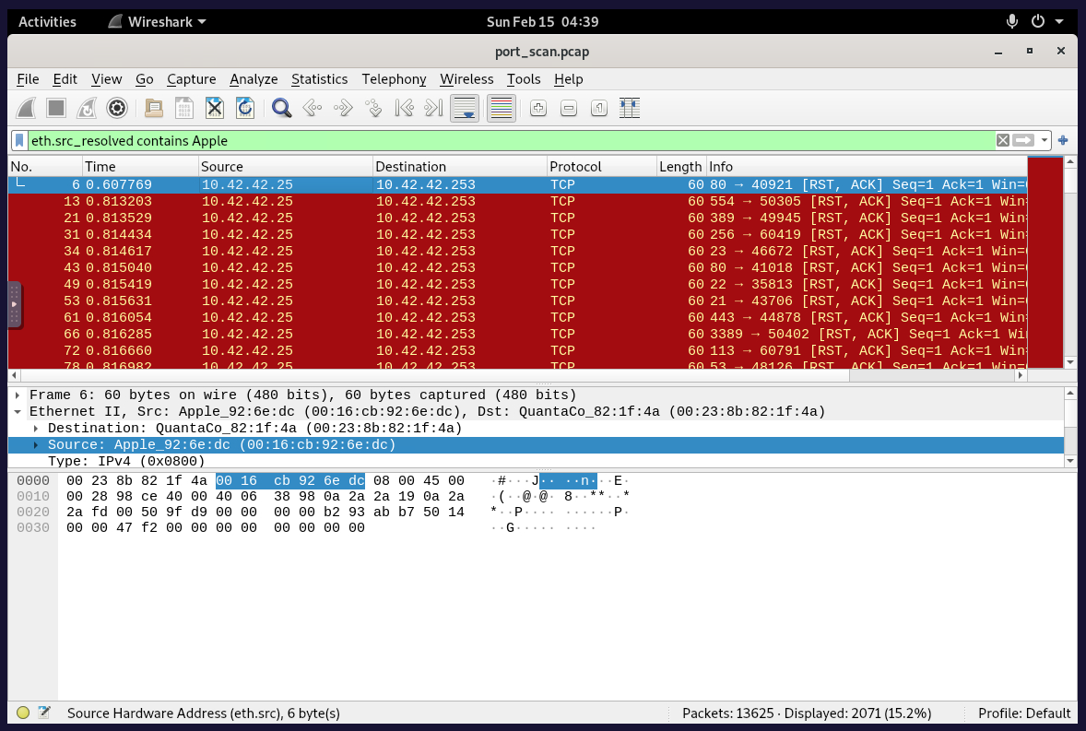Click the display filter bookmark button

(x=19, y=141)
